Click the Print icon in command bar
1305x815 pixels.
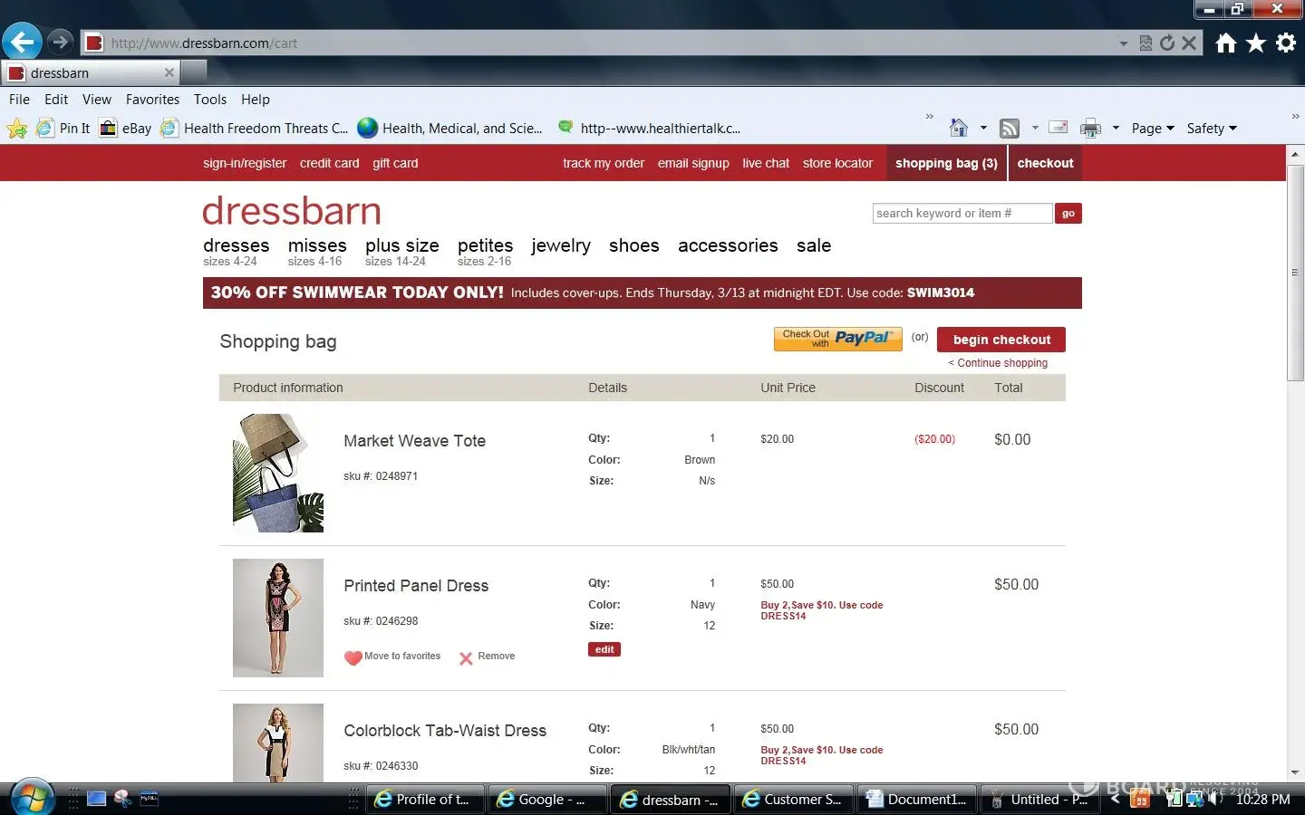(1090, 129)
